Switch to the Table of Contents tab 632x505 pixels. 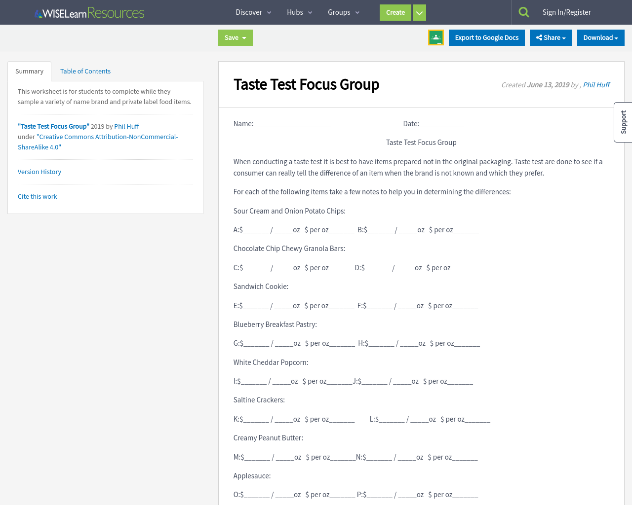[85, 71]
